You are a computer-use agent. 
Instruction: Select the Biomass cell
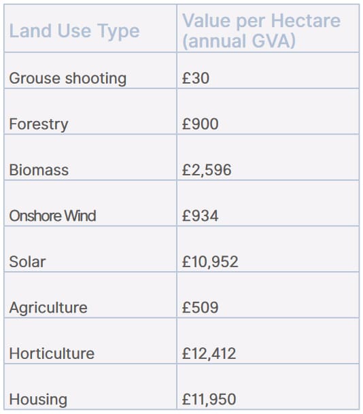[39, 170]
